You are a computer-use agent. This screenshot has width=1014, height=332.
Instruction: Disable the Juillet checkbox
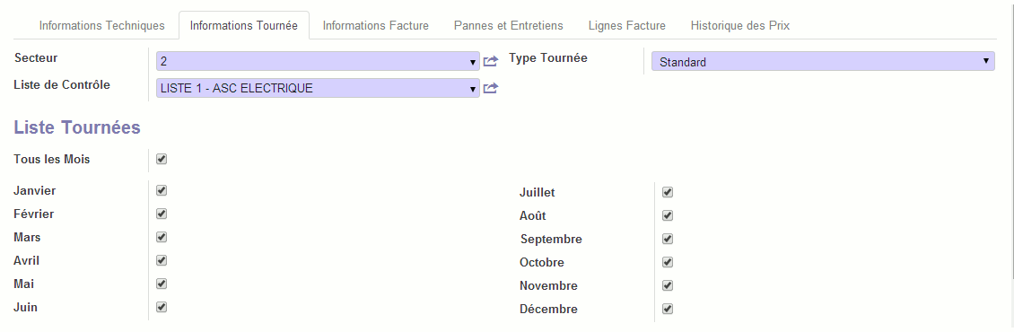(668, 192)
